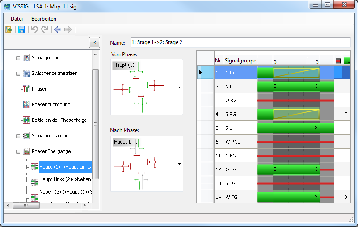
Task: Click the Name input field
Action: pyautogui.click(x=239, y=42)
